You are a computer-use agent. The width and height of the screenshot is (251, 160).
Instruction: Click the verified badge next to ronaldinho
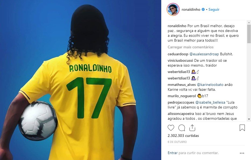pos(203,9)
